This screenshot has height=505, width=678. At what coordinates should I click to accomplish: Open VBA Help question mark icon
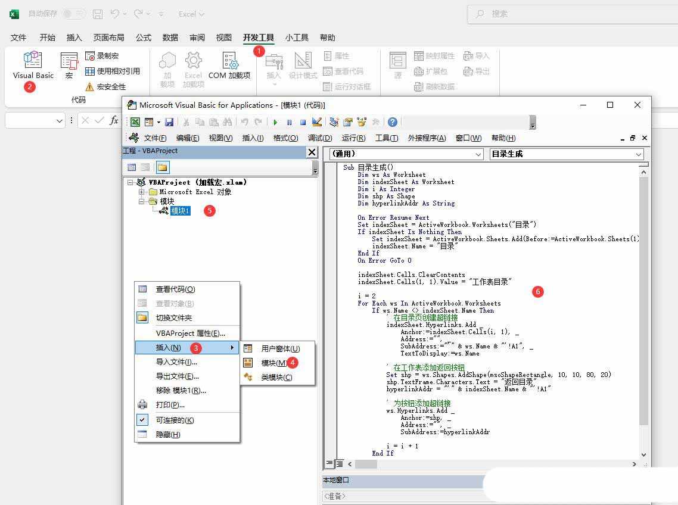coord(392,122)
